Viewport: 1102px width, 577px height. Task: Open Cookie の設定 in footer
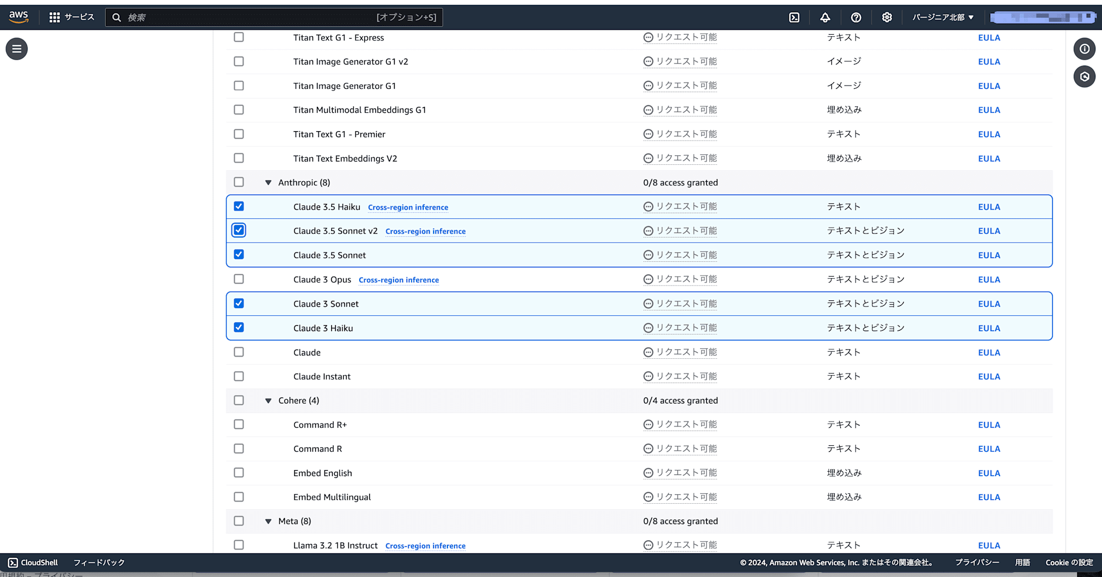click(x=1069, y=563)
